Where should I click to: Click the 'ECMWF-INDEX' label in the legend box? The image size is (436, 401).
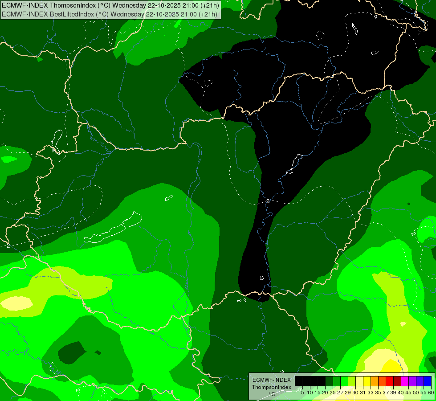tap(272, 380)
